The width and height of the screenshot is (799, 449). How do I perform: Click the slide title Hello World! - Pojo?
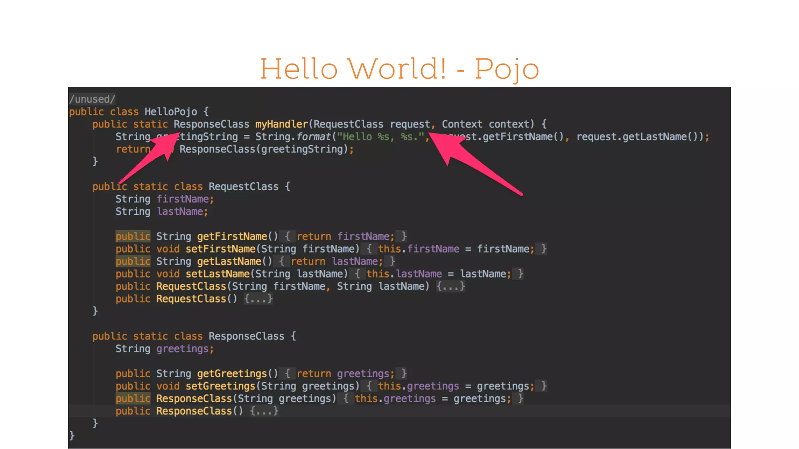click(399, 69)
